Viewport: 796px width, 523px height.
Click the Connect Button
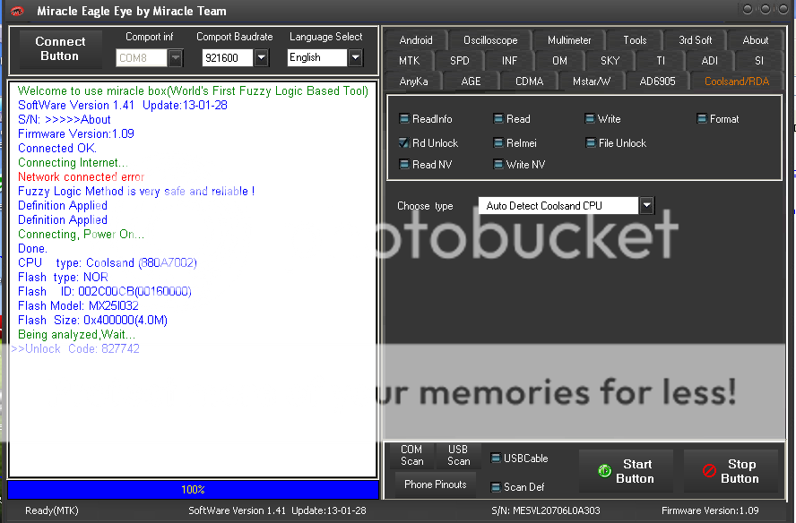tap(60, 48)
